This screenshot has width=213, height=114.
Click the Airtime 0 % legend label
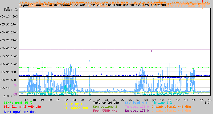click(162, 103)
